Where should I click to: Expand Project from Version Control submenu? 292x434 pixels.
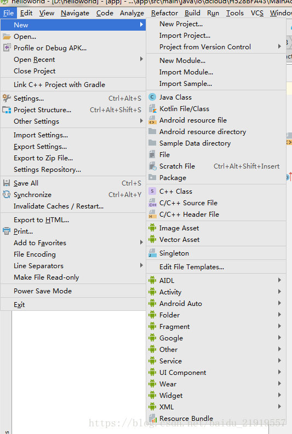(279, 47)
